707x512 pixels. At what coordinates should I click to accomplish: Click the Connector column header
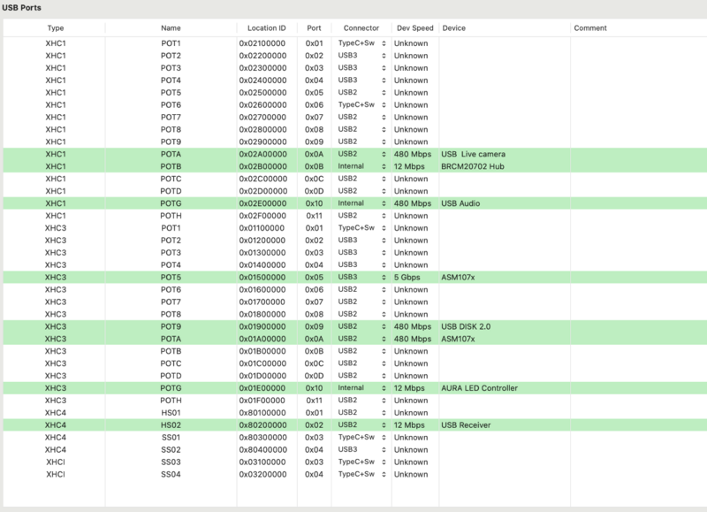click(x=361, y=28)
